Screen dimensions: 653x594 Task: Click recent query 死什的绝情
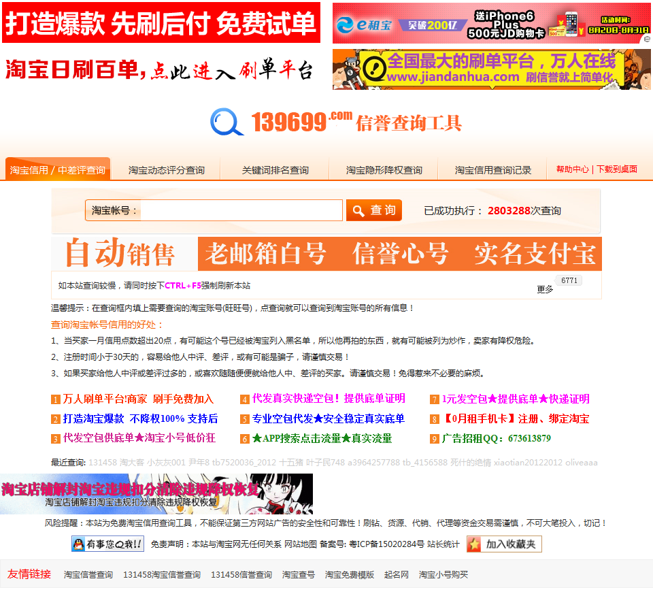click(471, 463)
